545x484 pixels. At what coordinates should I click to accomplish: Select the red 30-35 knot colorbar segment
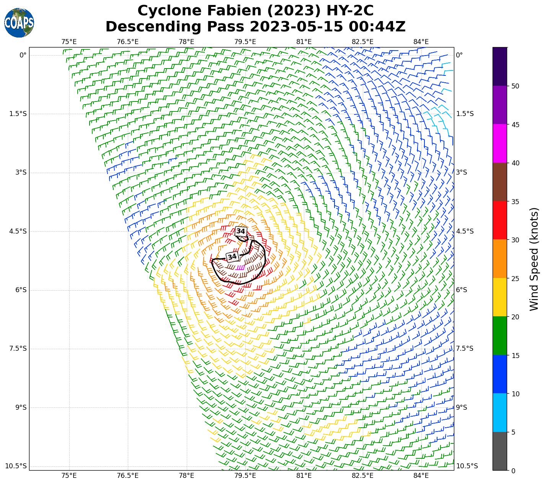(x=499, y=220)
